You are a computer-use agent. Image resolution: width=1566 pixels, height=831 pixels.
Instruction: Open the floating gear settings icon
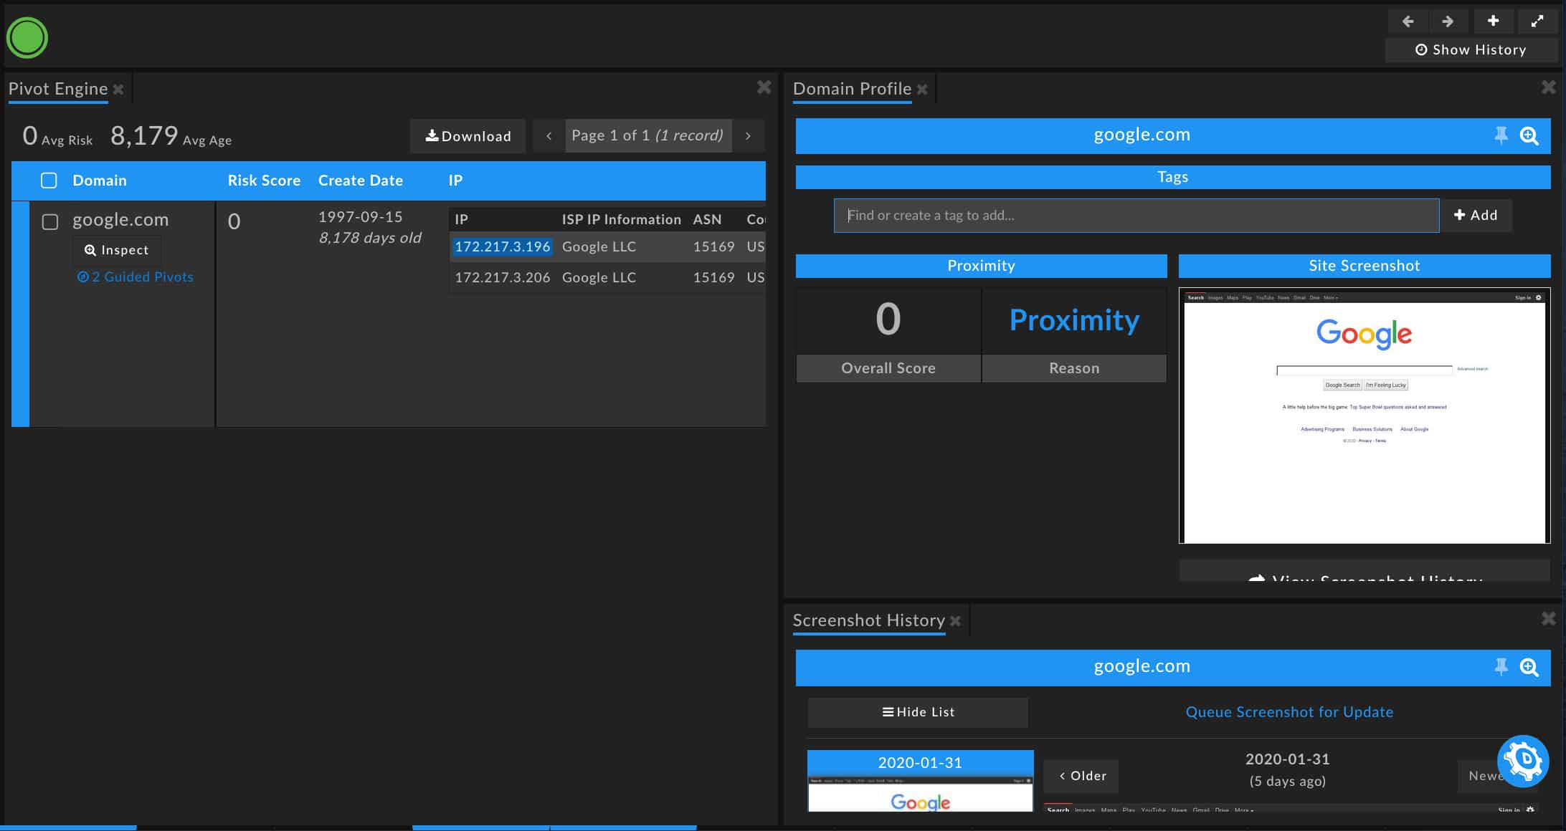[x=1523, y=760]
